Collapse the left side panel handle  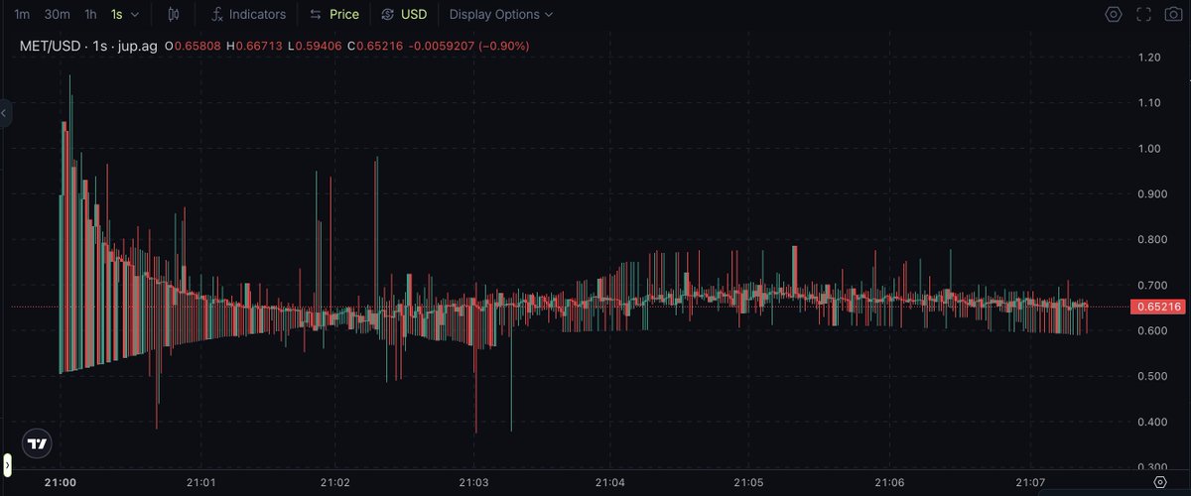pos(5,114)
